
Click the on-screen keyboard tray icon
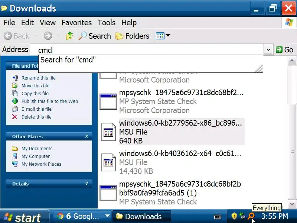click(218, 216)
